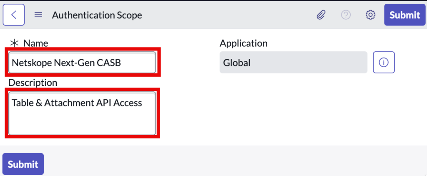Image resolution: width=427 pixels, height=176 pixels.
Task: Click the bottom-left Submit button
Action: 23,164
